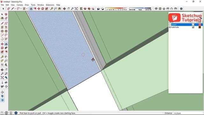The image size is (204, 115).
Task: Pick the Tape Measure in Getting Started toolbar
Action: pyautogui.click(x=52, y=9)
